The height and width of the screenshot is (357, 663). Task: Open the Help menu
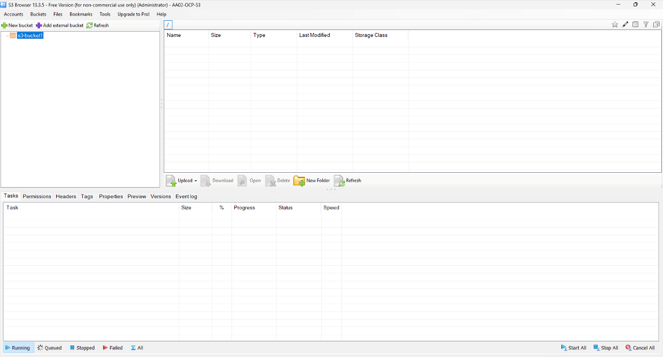point(161,14)
